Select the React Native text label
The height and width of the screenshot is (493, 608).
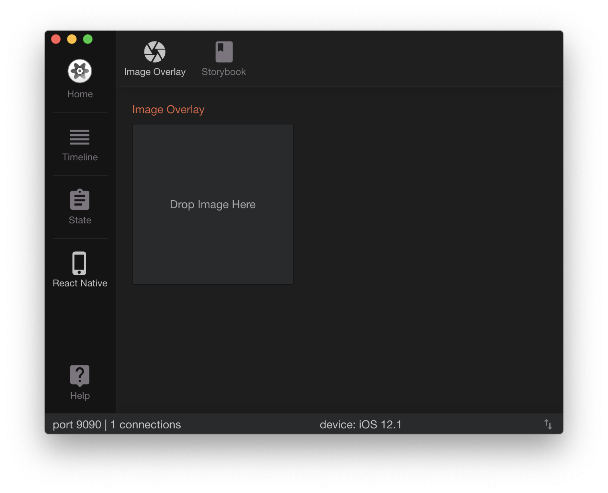coord(80,283)
